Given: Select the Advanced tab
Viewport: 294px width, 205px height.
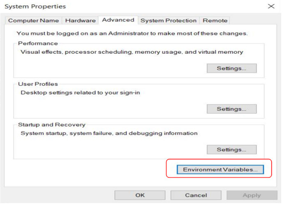Looking at the screenshot, I should coord(118,20).
